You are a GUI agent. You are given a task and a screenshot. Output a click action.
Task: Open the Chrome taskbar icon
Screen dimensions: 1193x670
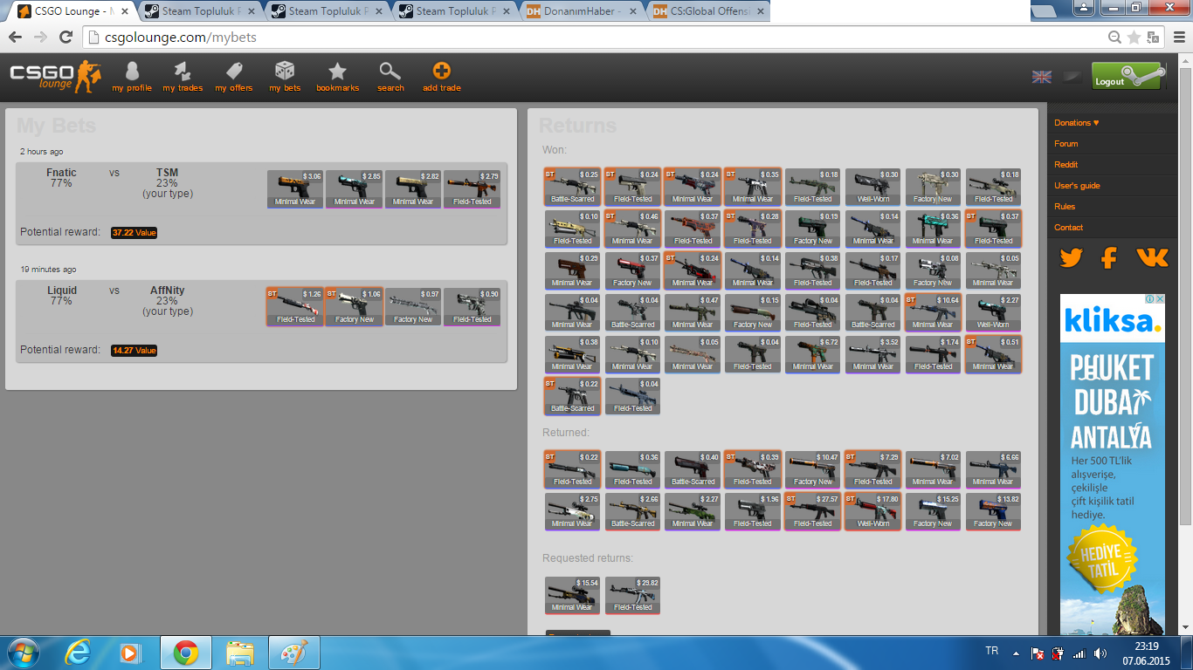(185, 653)
